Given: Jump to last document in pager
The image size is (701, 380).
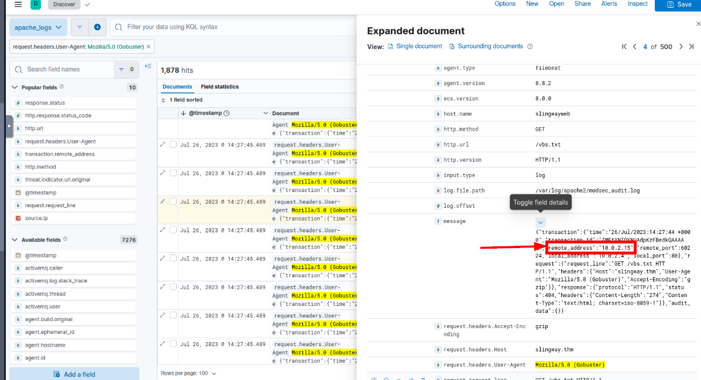Looking at the screenshot, I should click(x=691, y=47).
